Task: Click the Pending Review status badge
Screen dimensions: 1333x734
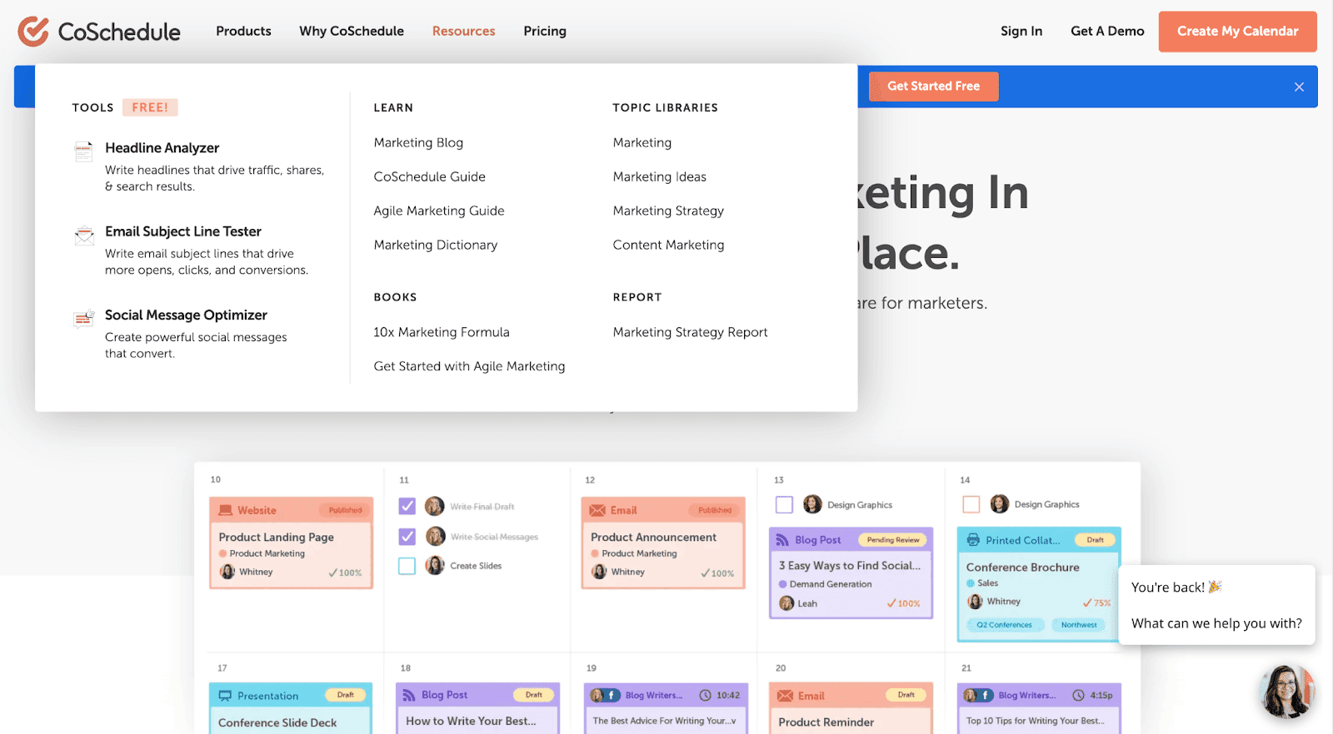Action: 892,540
